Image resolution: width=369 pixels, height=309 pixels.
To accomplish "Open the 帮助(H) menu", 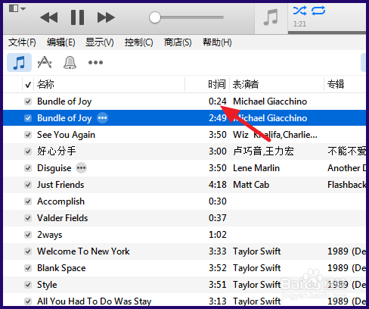I will click(x=217, y=42).
